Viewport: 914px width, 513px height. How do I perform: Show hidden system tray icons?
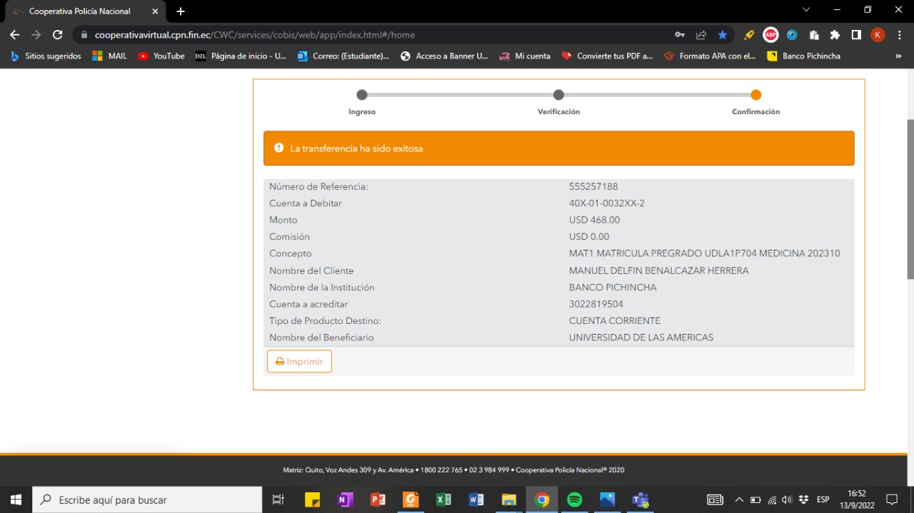(x=739, y=499)
